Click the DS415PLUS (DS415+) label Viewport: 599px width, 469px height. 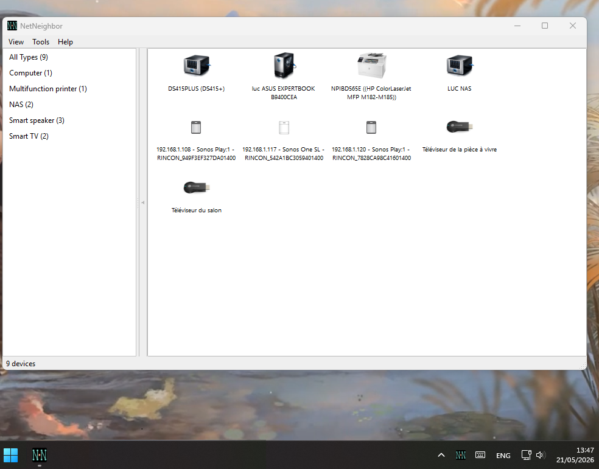pos(197,89)
